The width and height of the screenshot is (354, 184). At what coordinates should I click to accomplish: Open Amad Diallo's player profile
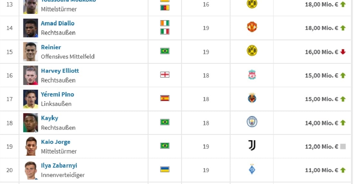(x=58, y=23)
